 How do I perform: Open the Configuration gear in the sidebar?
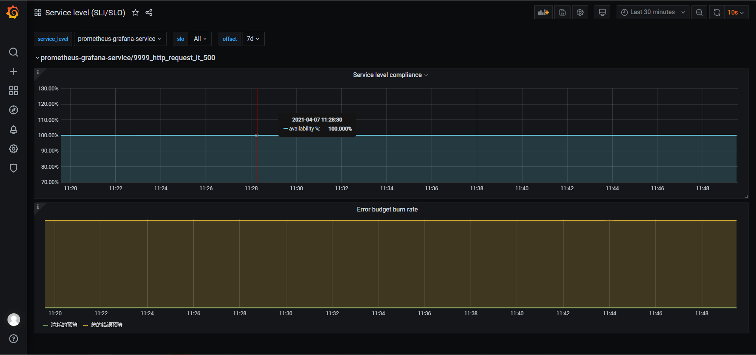click(13, 149)
